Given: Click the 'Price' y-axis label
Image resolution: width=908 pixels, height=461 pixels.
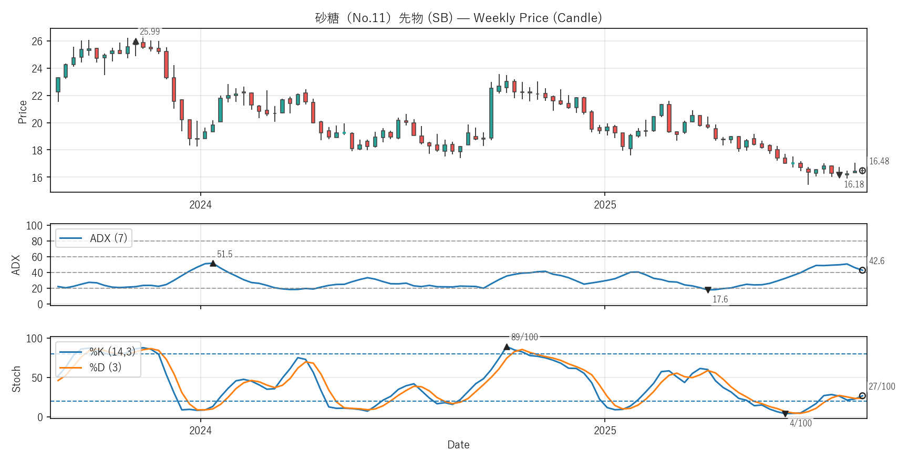Looking at the screenshot, I should [x=23, y=112].
